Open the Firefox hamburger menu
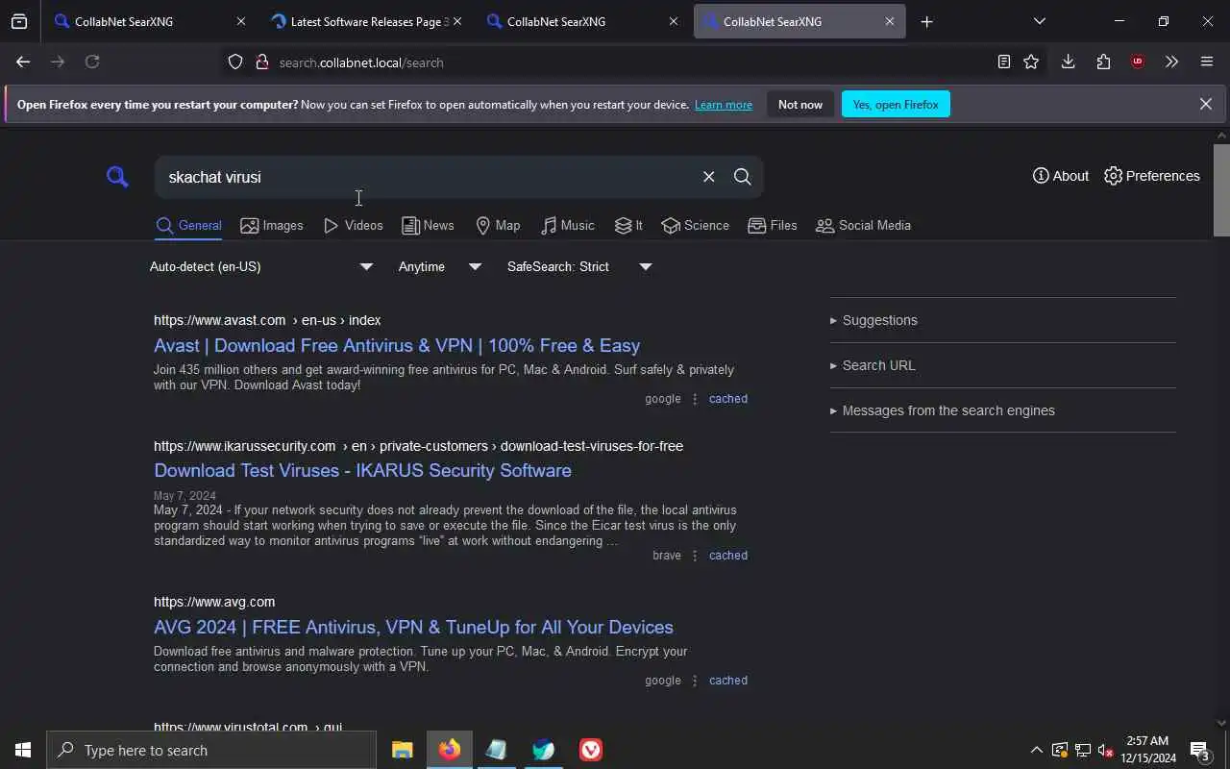Screen dimensions: 1230x769 click(1207, 62)
